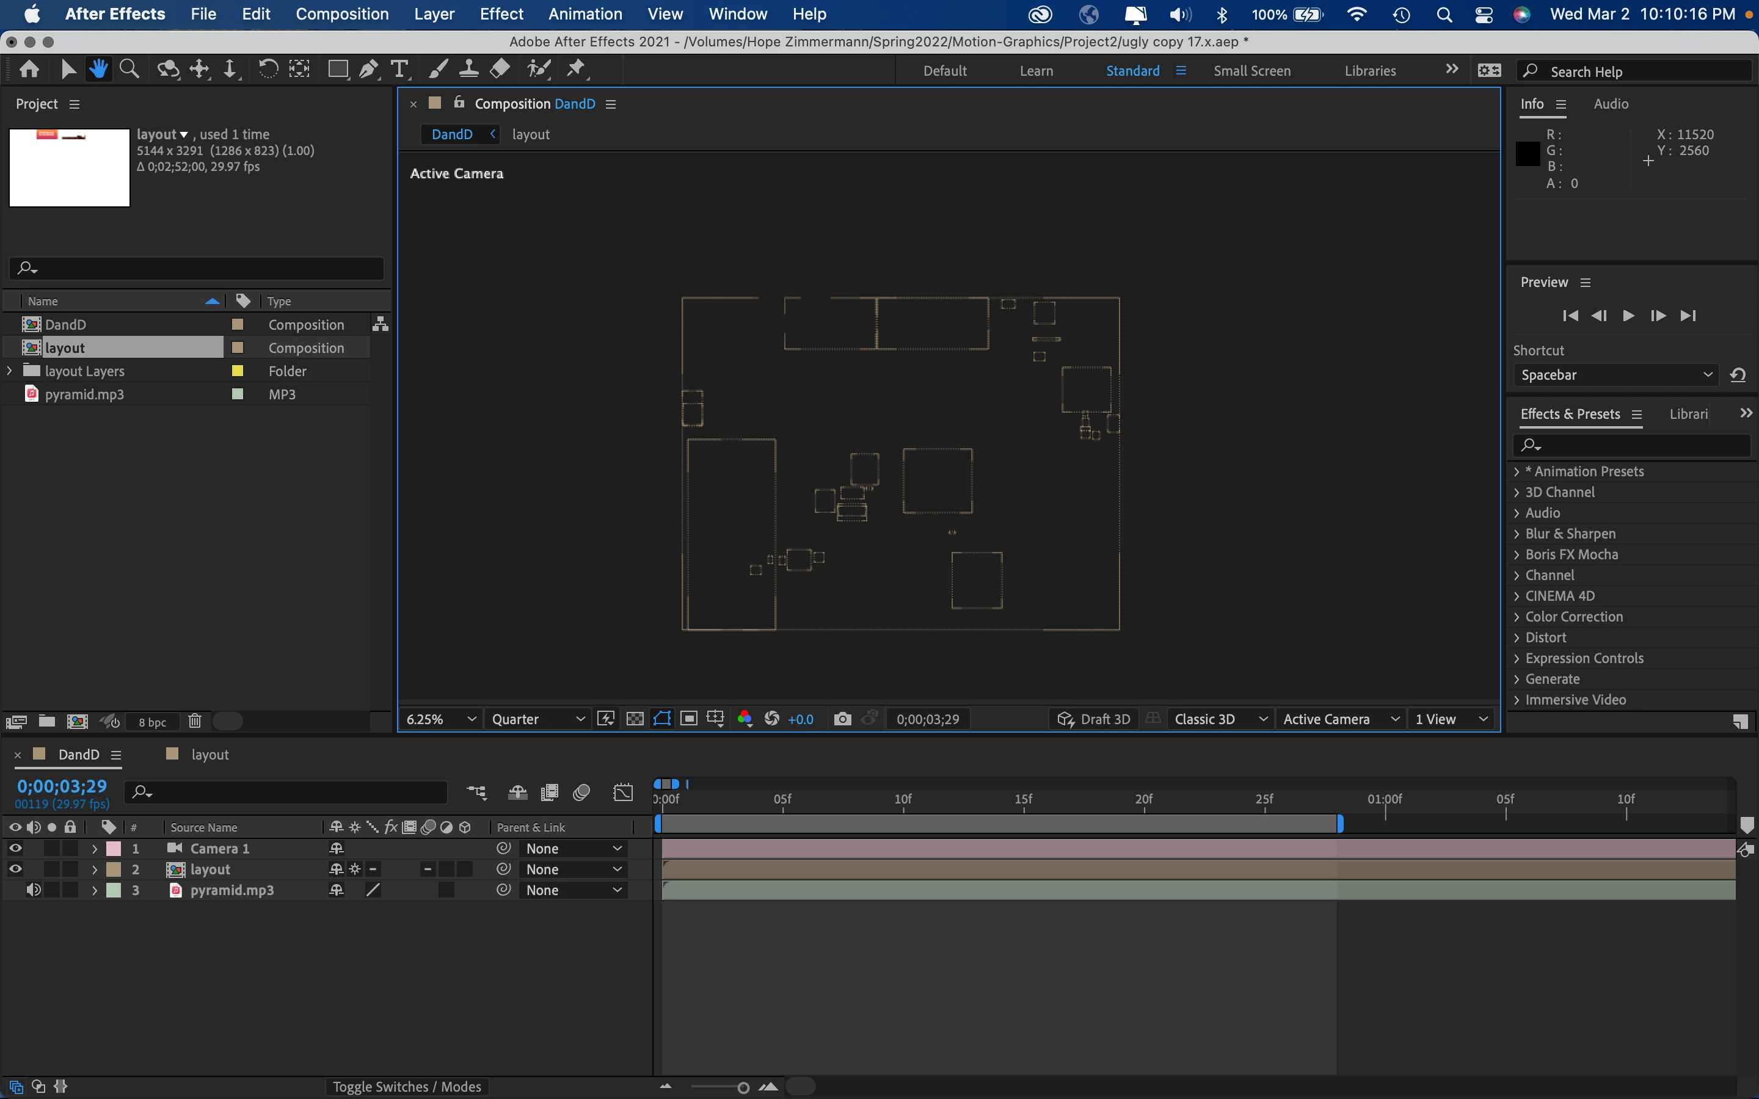This screenshot has width=1759, height=1099.
Task: Click Toggle Switches / Modes button
Action: 406,1087
